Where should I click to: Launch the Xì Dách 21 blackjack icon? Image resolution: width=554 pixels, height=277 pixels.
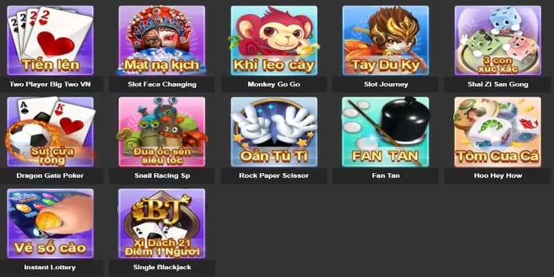point(162,223)
